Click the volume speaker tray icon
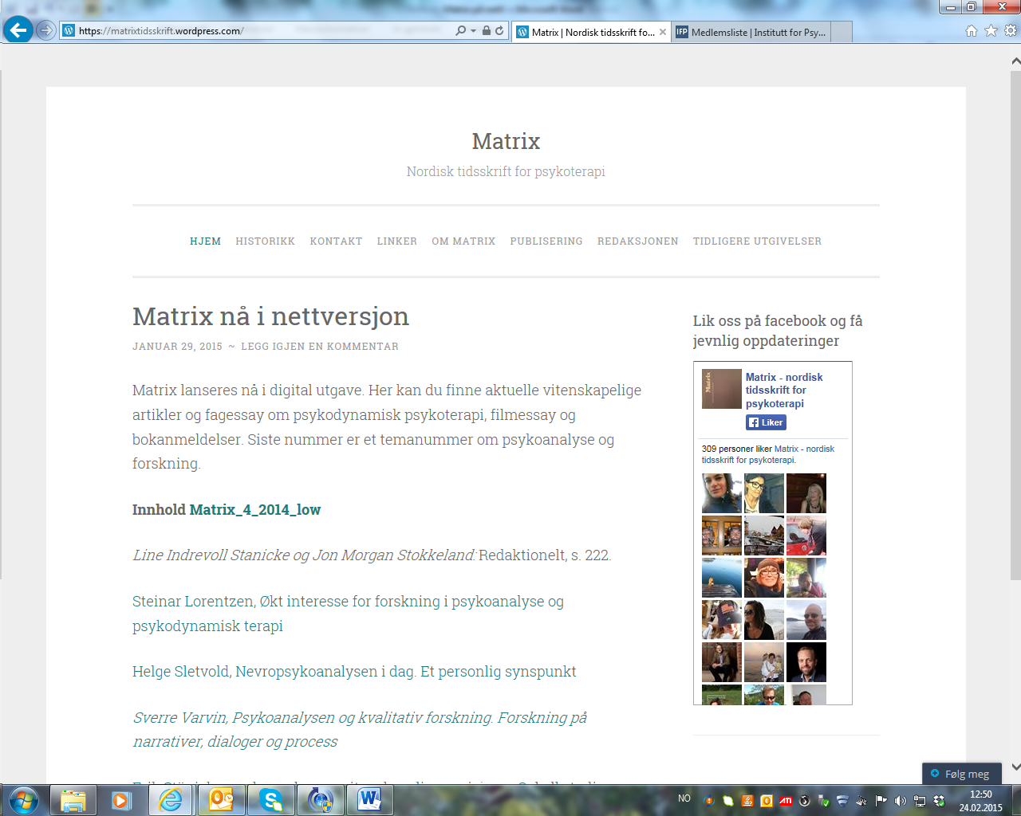 point(900,800)
